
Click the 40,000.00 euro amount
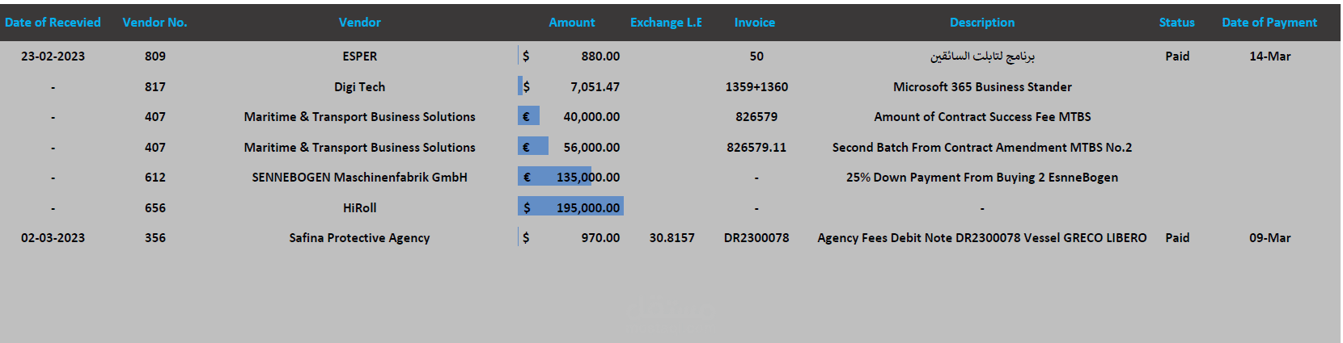click(x=571, y=117)
